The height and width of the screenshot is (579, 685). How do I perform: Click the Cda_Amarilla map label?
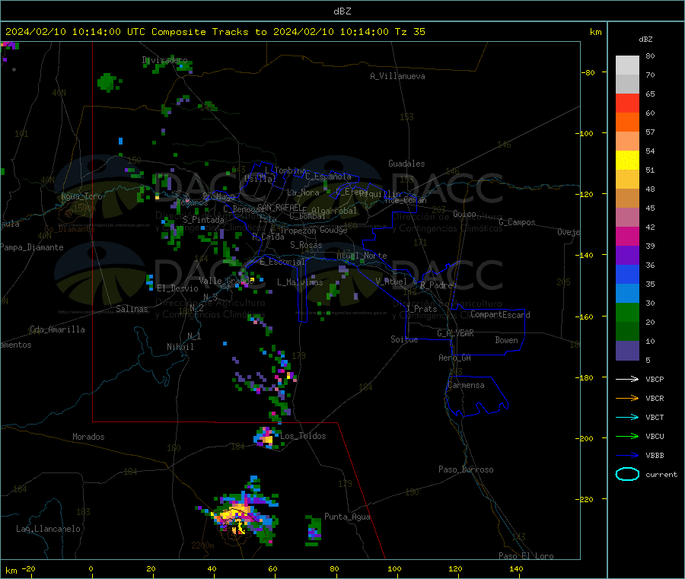pos(57,329)
